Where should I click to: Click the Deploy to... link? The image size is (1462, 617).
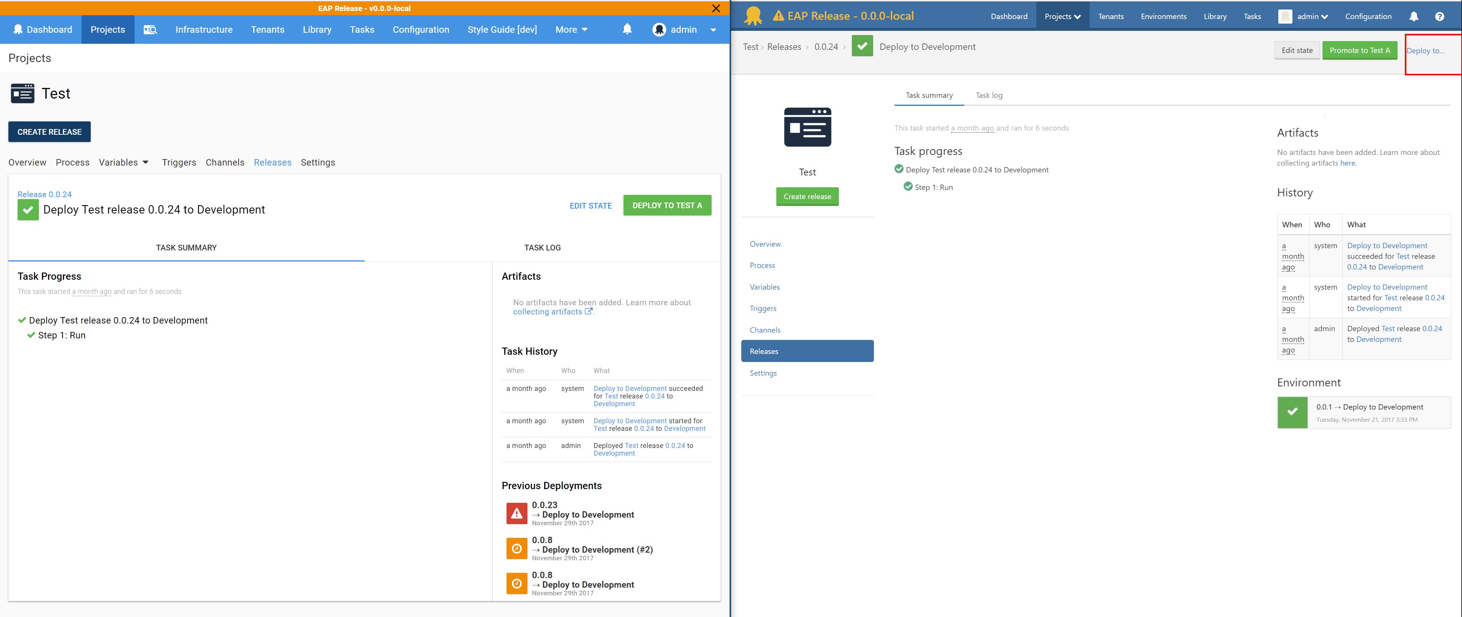click(x=1425, y=50)
